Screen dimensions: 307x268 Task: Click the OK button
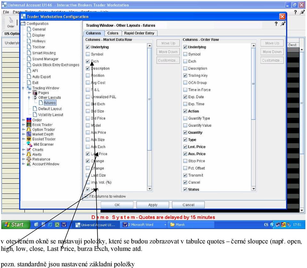point(117,205)
